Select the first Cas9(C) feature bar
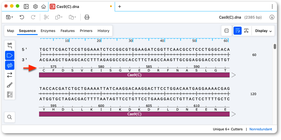281x140 pixels. pos(134,75)
